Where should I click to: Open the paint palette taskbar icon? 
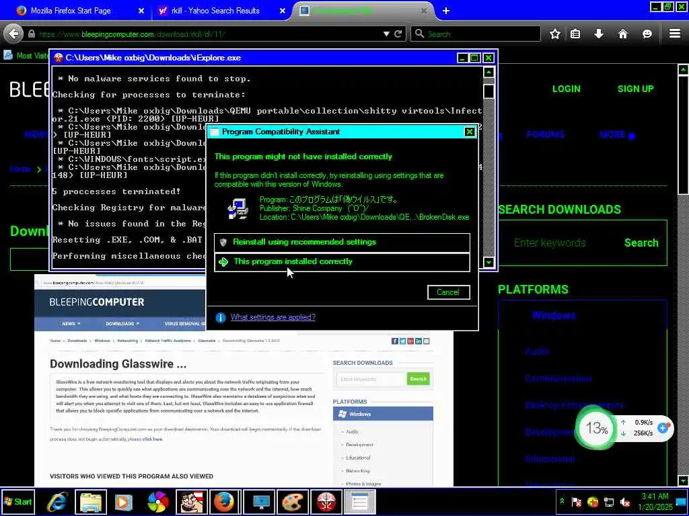[x=293, y=501]
